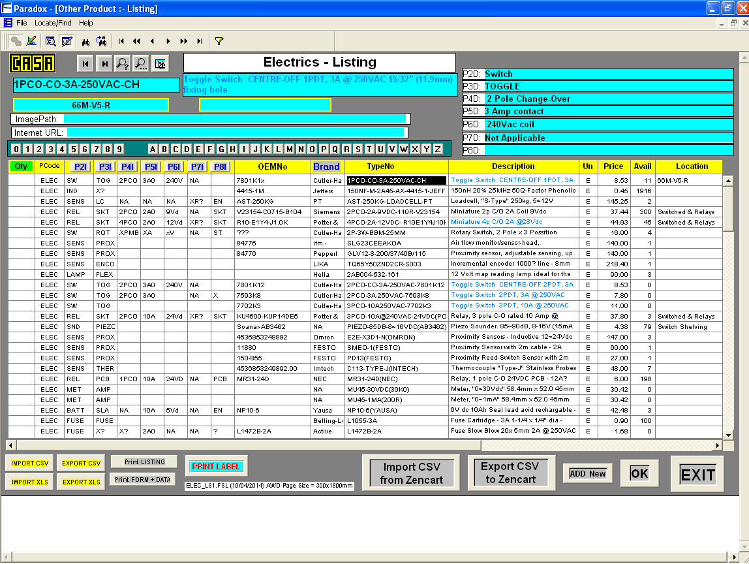The height and width of the screenshot is (564, 749).
Task: Click the P2I column header button
Action: tap(80, 167)
